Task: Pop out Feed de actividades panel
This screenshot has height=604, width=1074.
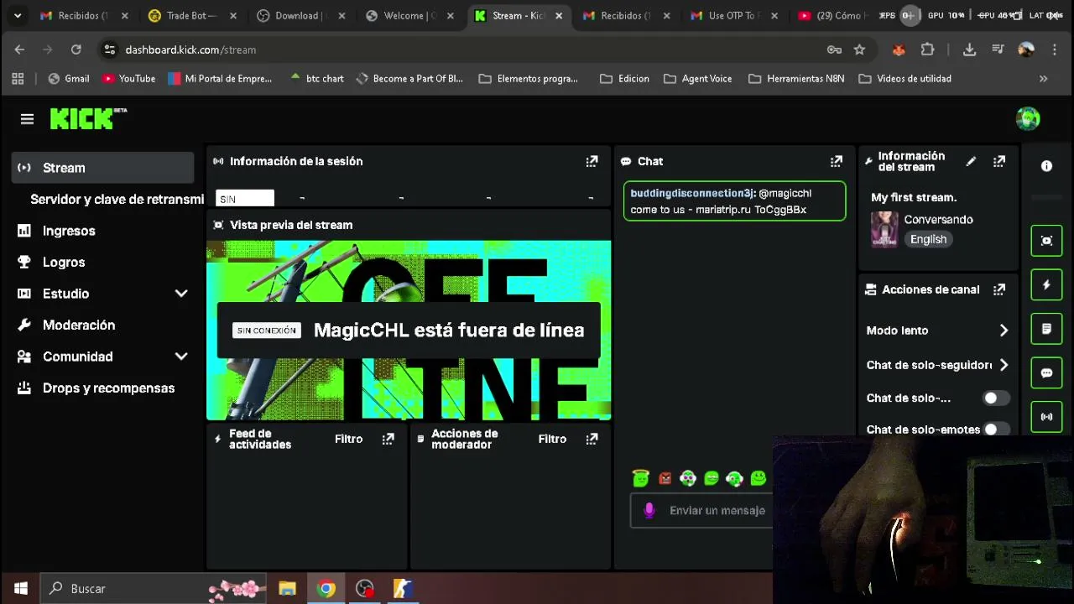Action: pyautogui.click(x=388, y=439)
